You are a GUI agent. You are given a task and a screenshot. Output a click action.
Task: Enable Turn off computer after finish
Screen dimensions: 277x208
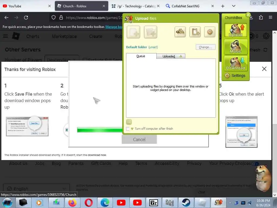(x=128, y=129)
